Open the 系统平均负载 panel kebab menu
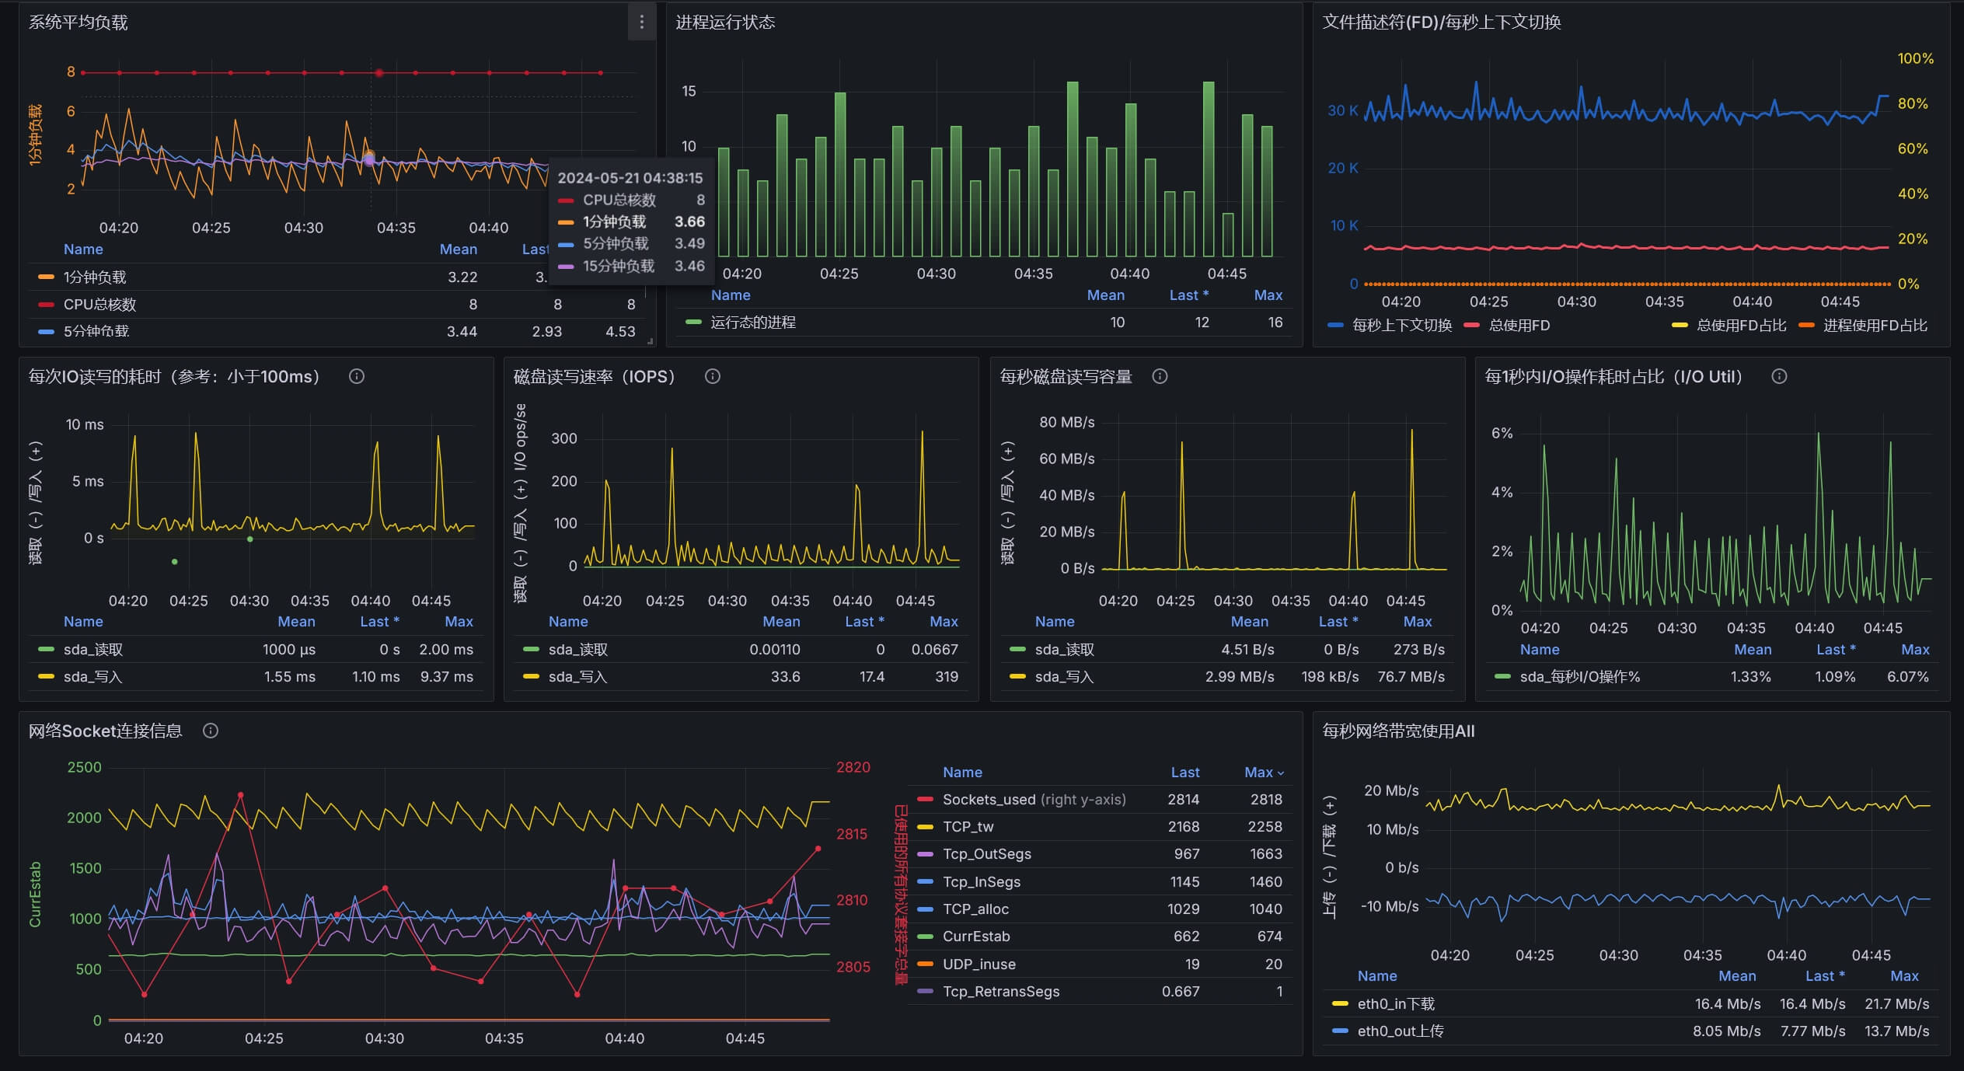The width and height of the screenshot is (1964, 1071). click(641, 23)
